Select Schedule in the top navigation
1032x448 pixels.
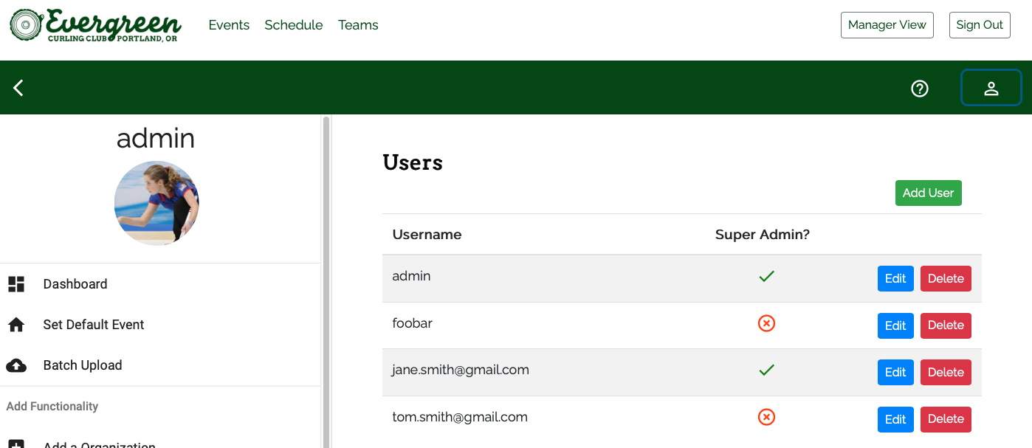(x=293, y=24)
